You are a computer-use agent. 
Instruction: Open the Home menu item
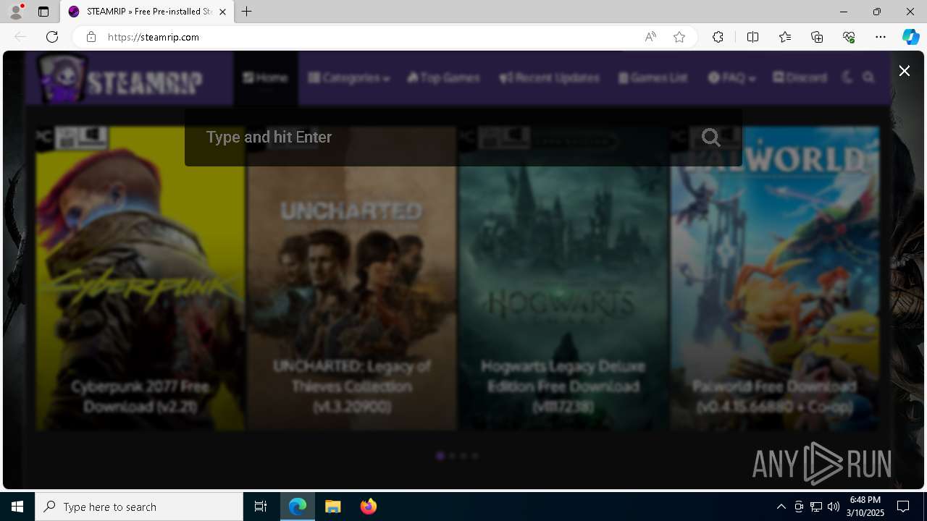point(265,77)
